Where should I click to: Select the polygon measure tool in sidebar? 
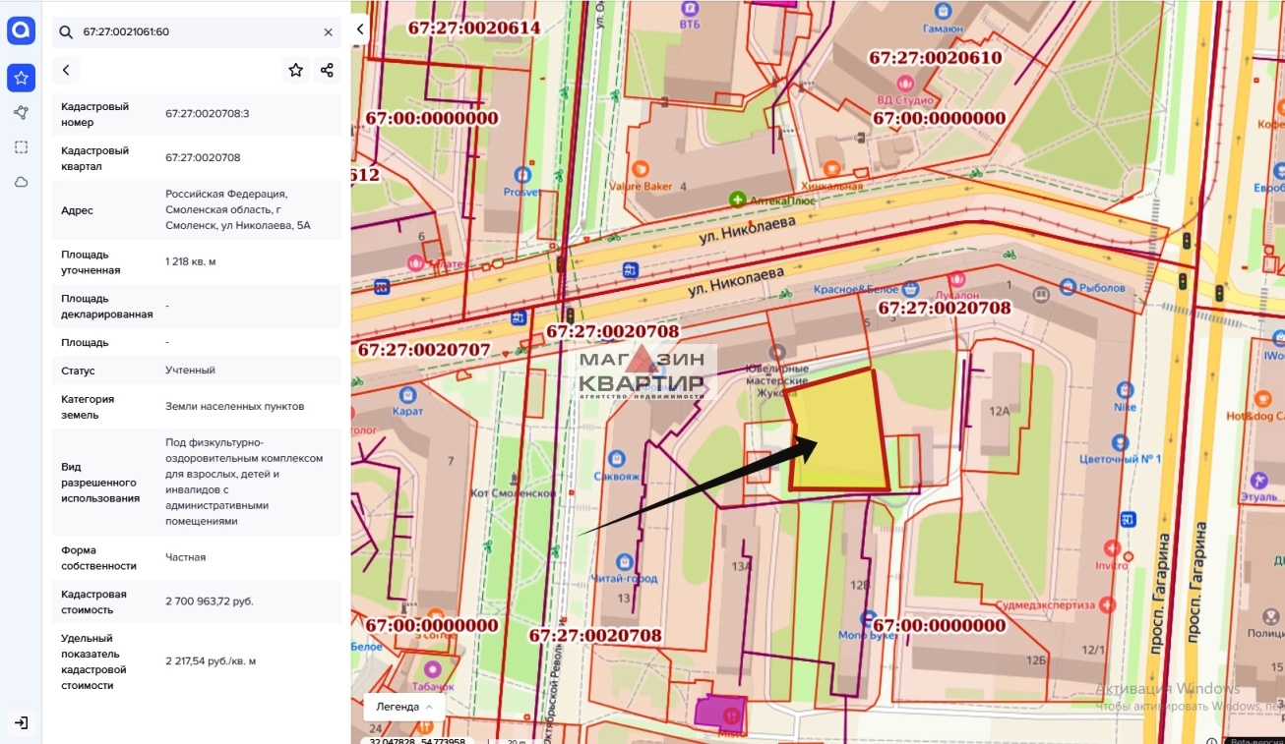click(x=21, y=113)
